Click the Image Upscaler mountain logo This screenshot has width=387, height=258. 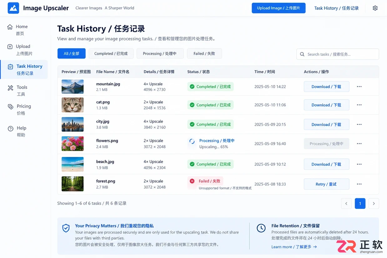click(x=13, y=8)
